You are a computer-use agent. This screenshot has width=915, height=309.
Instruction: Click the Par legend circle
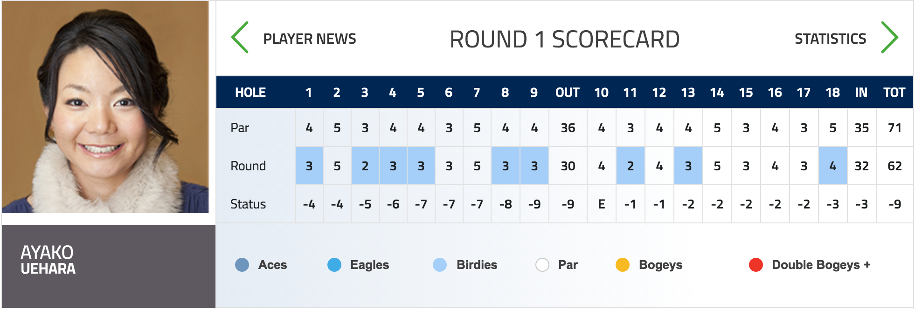[542, 265]
